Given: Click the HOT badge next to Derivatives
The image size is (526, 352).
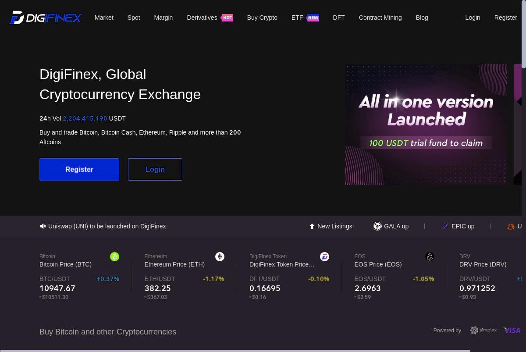Looking at the screenshot, I should click(x=227, y=18).
